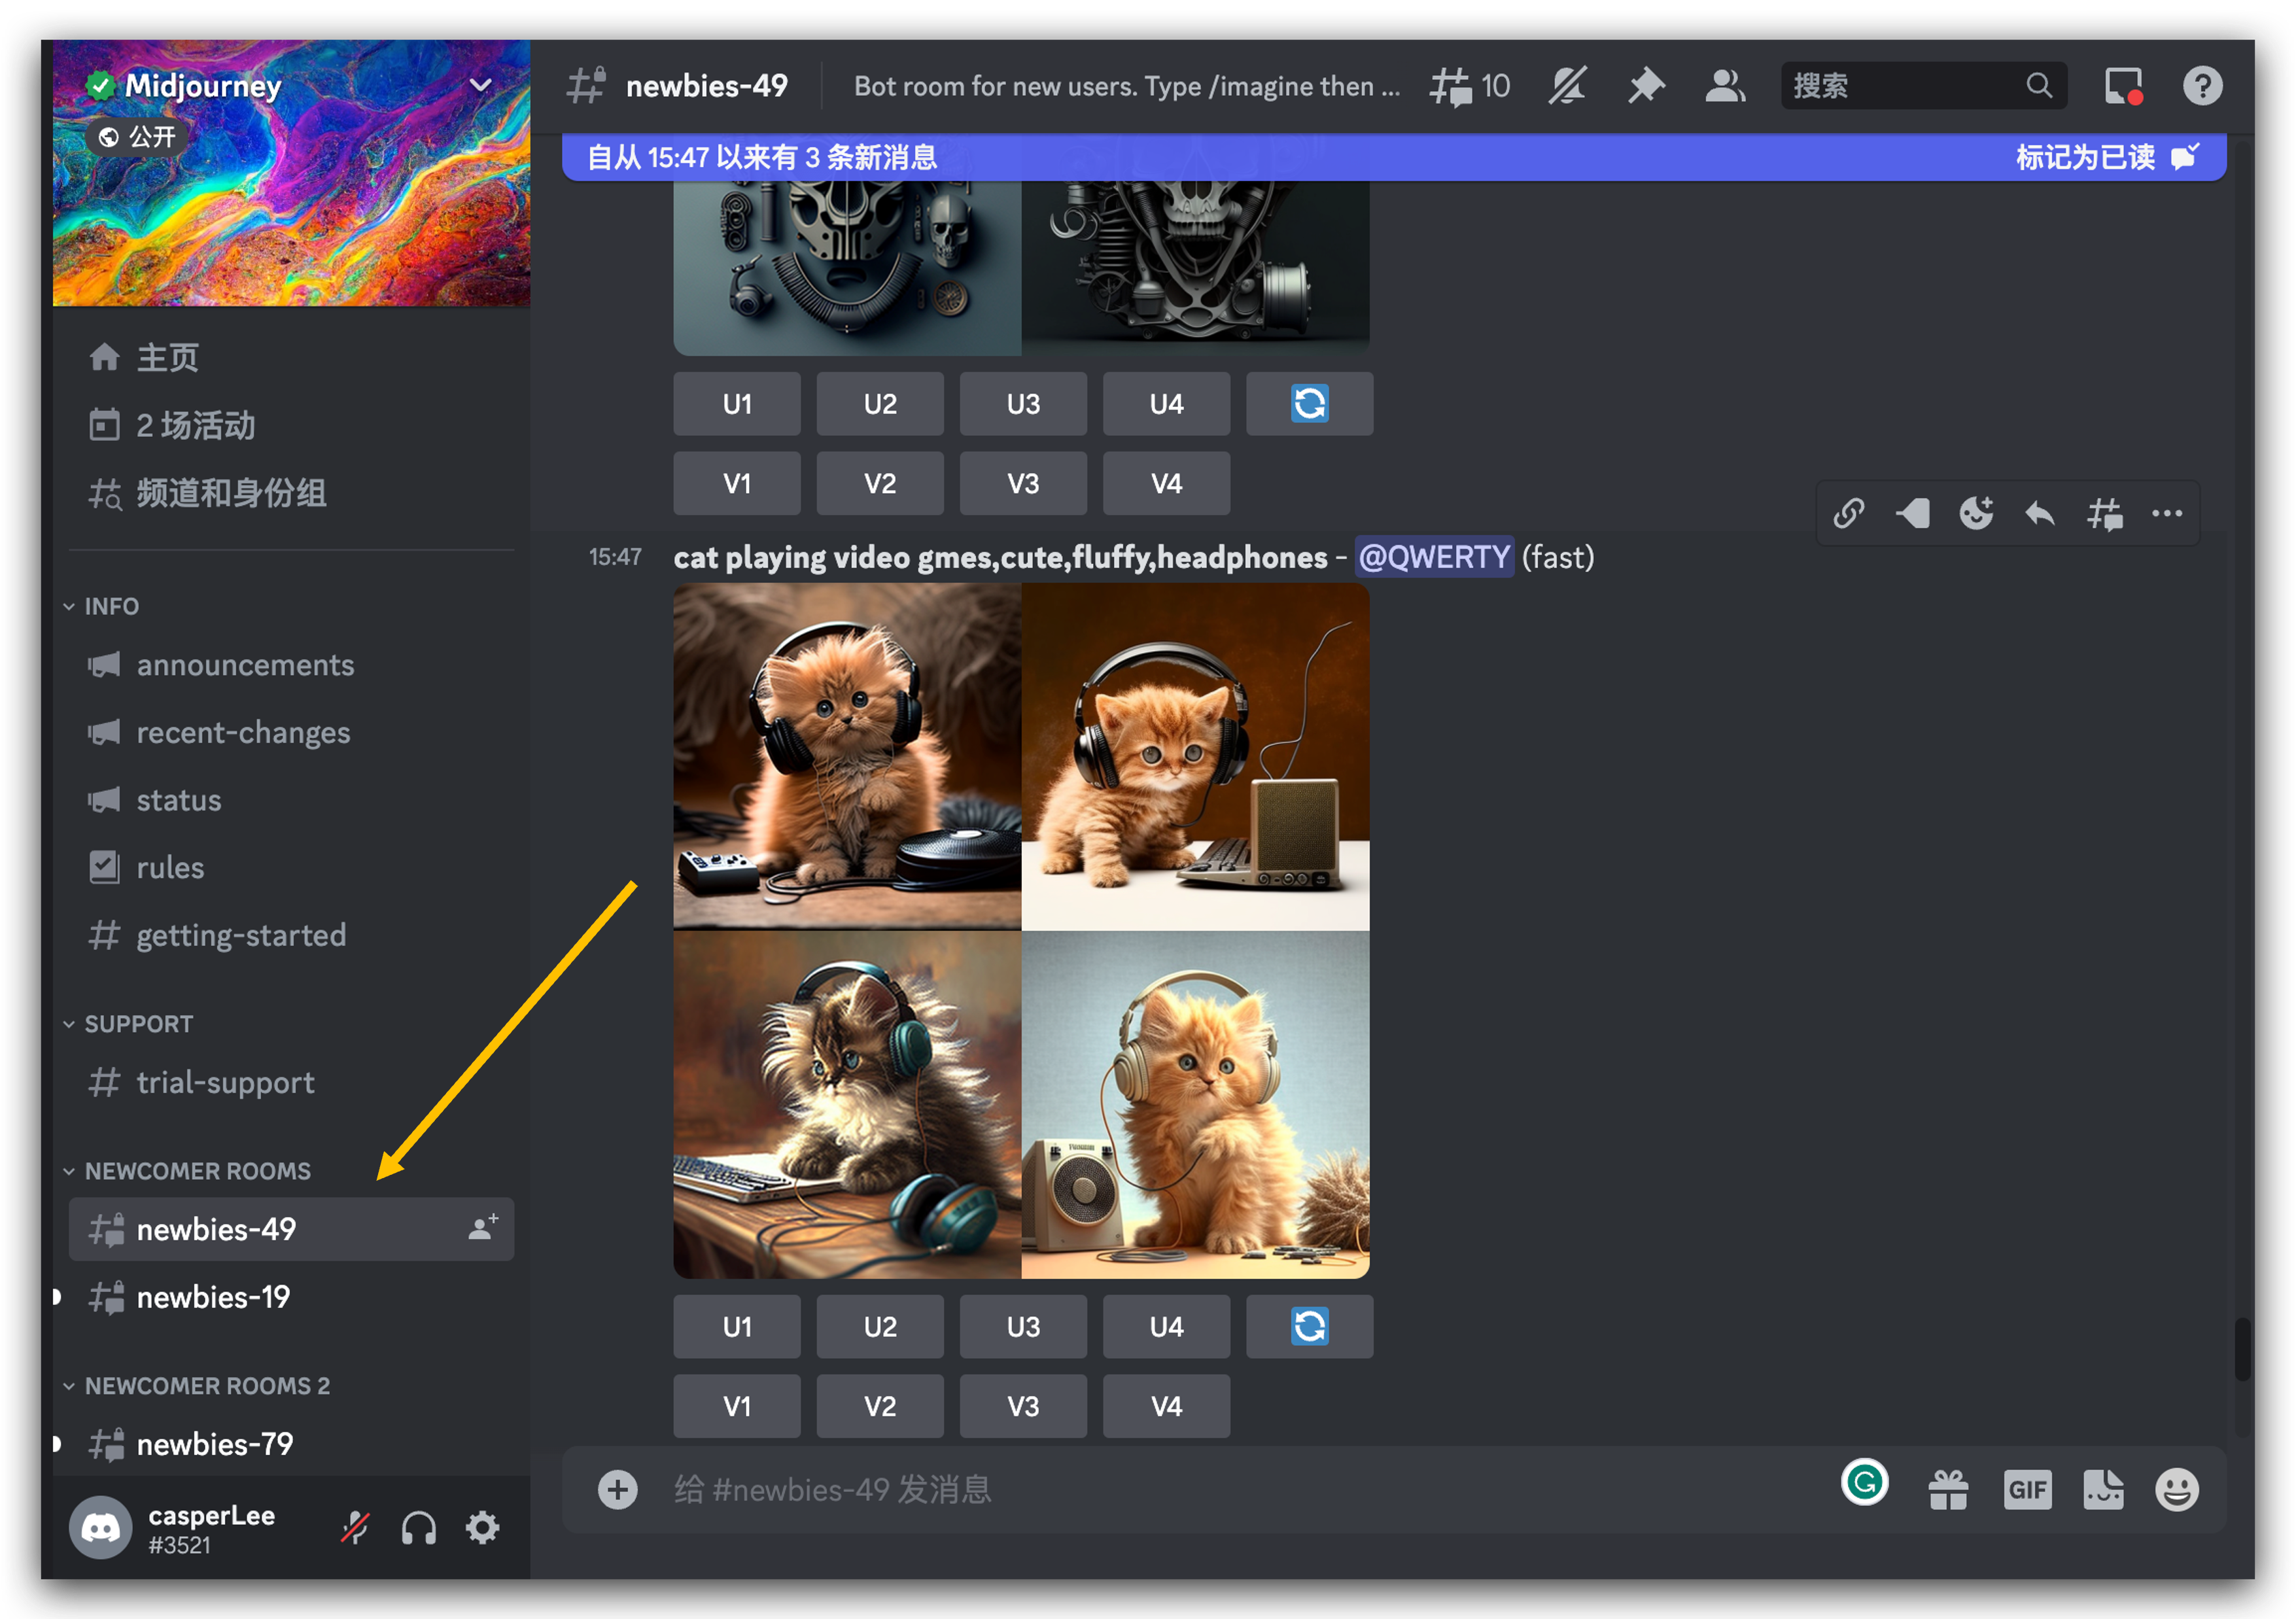Expand the Midjourney server dropdown

pyautogui.click(x=481, y=85)
